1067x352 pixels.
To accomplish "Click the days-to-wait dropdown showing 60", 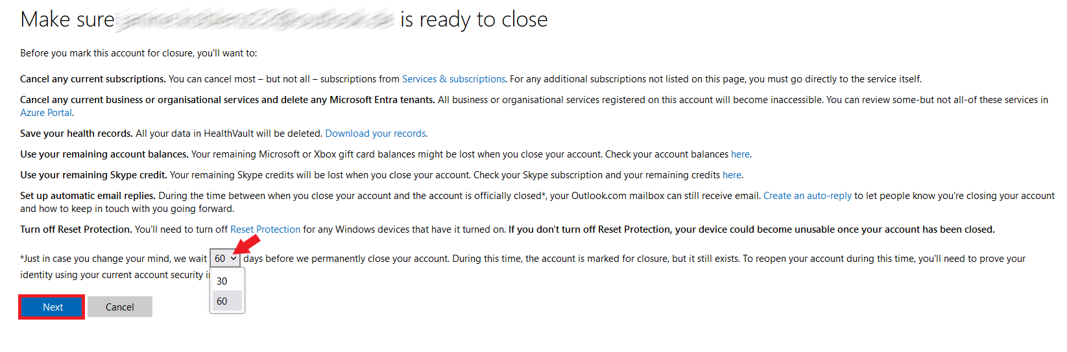I will pos(225,259).
